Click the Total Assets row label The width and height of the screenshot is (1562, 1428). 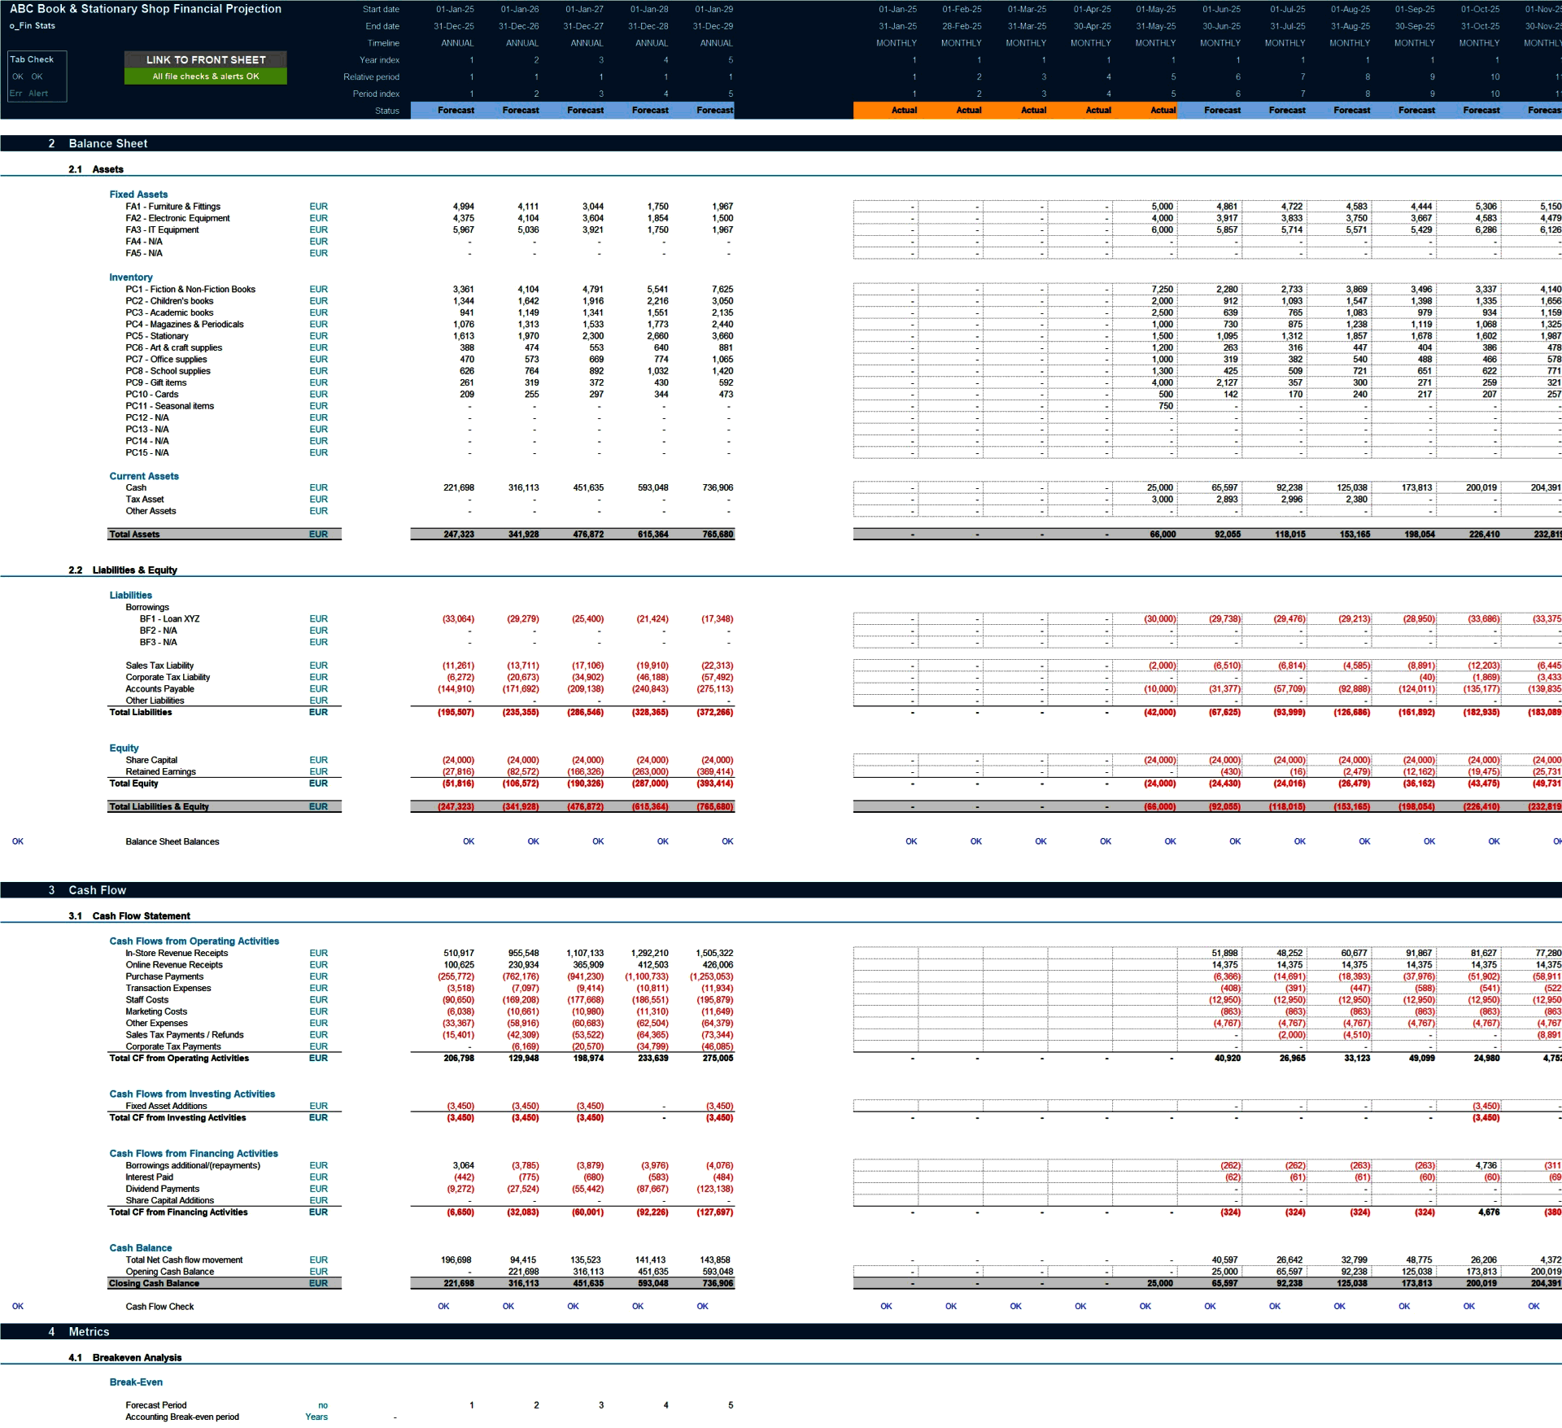(134, 535)
